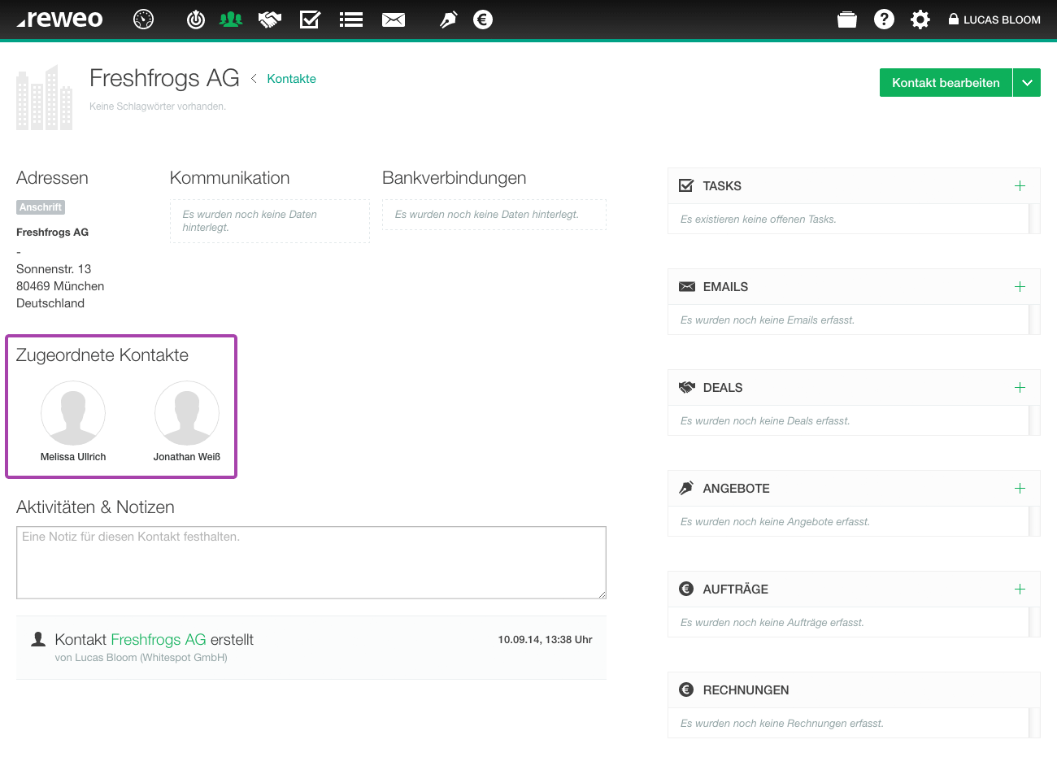The width and height of the screenshot is (1057, 757).
Task: Click the '10.09.14, 13:38 Uhr' timestamp
Action: coord(545,640)
